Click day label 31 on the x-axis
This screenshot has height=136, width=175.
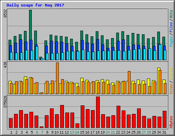(x=164, y=132)
